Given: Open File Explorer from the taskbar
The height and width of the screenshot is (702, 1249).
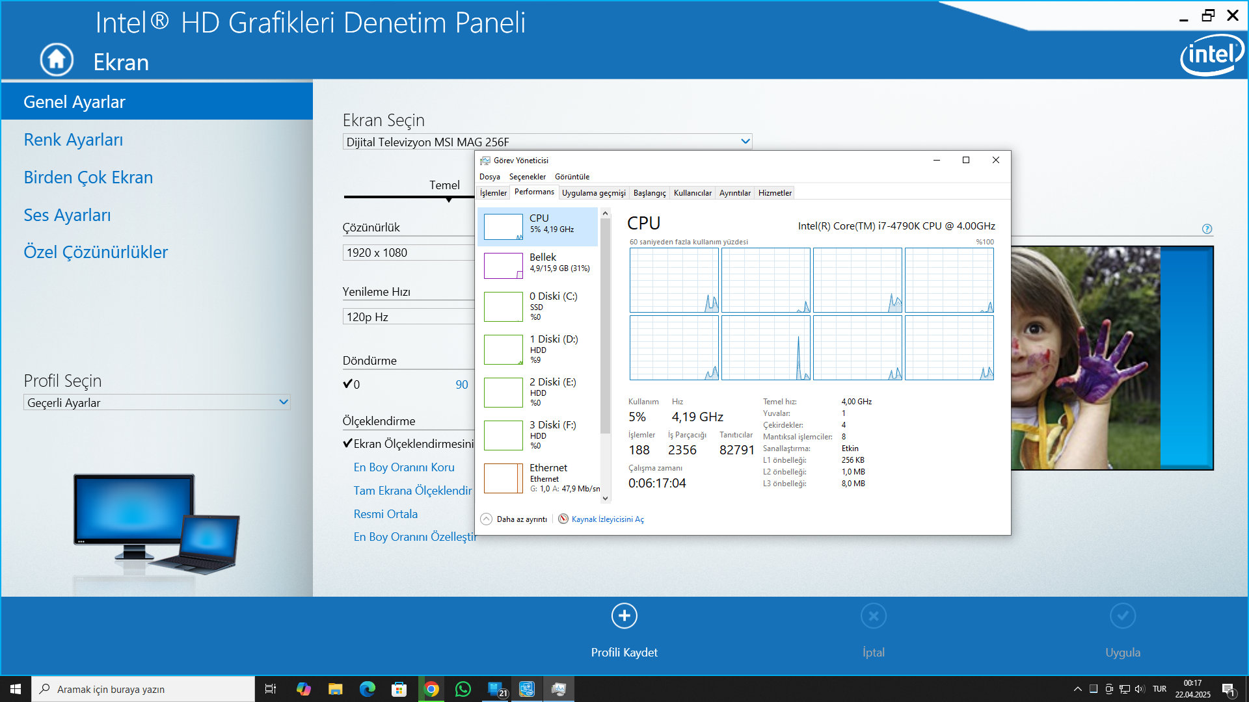Looking at the screenshot, I should 335,689.
